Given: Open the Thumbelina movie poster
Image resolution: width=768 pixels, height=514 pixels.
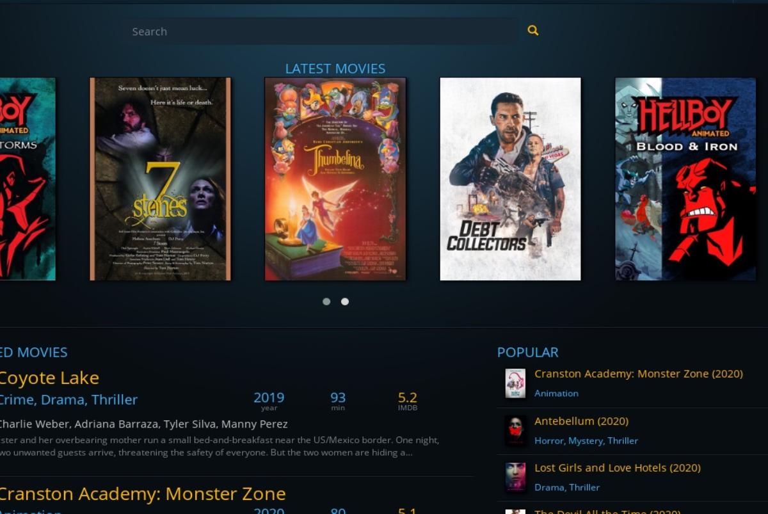Looking at the screenshot, I should pyautogui.click(x=335, y=179).
